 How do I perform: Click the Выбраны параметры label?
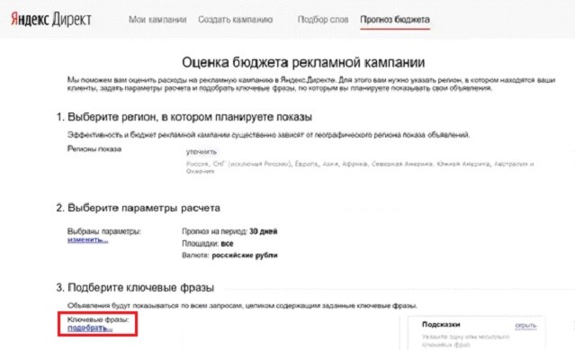pyautogui.click(x=104, y=231)
